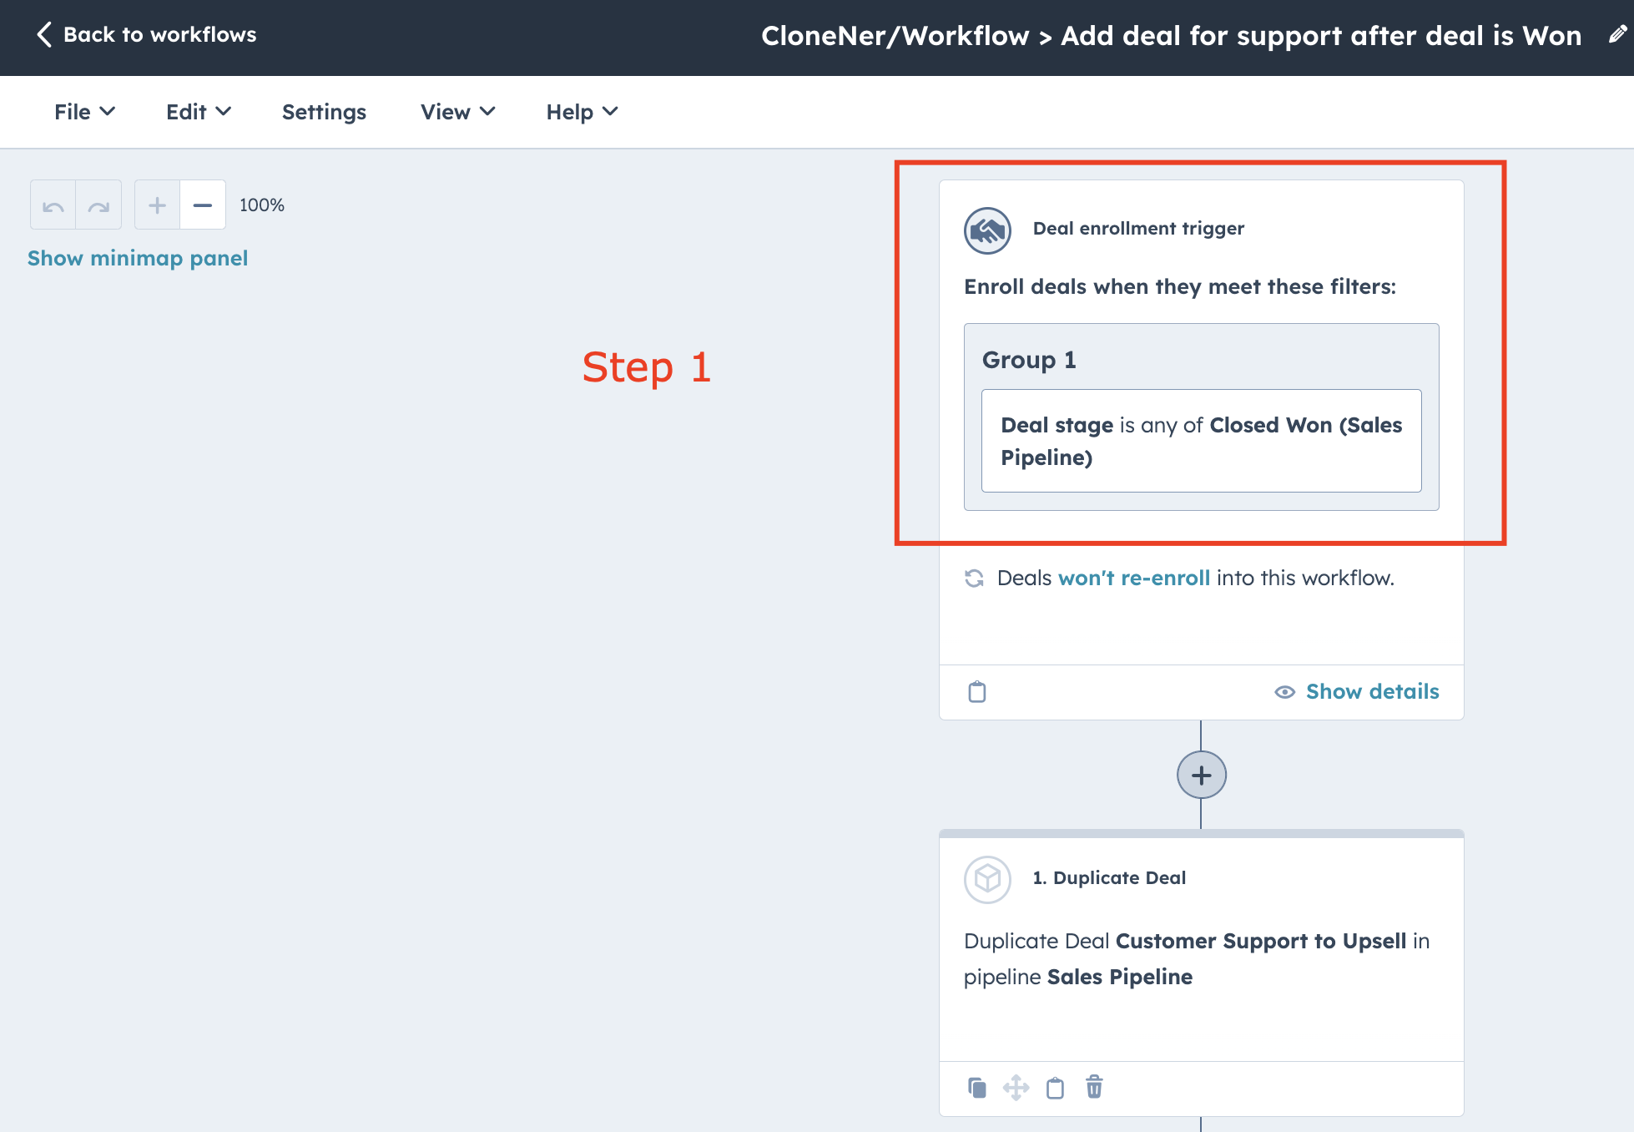Click move icon on Duplicate Deal action
Image resolution: width=1634 pixels, height=1132 pixels.
pos(1016,1087)
